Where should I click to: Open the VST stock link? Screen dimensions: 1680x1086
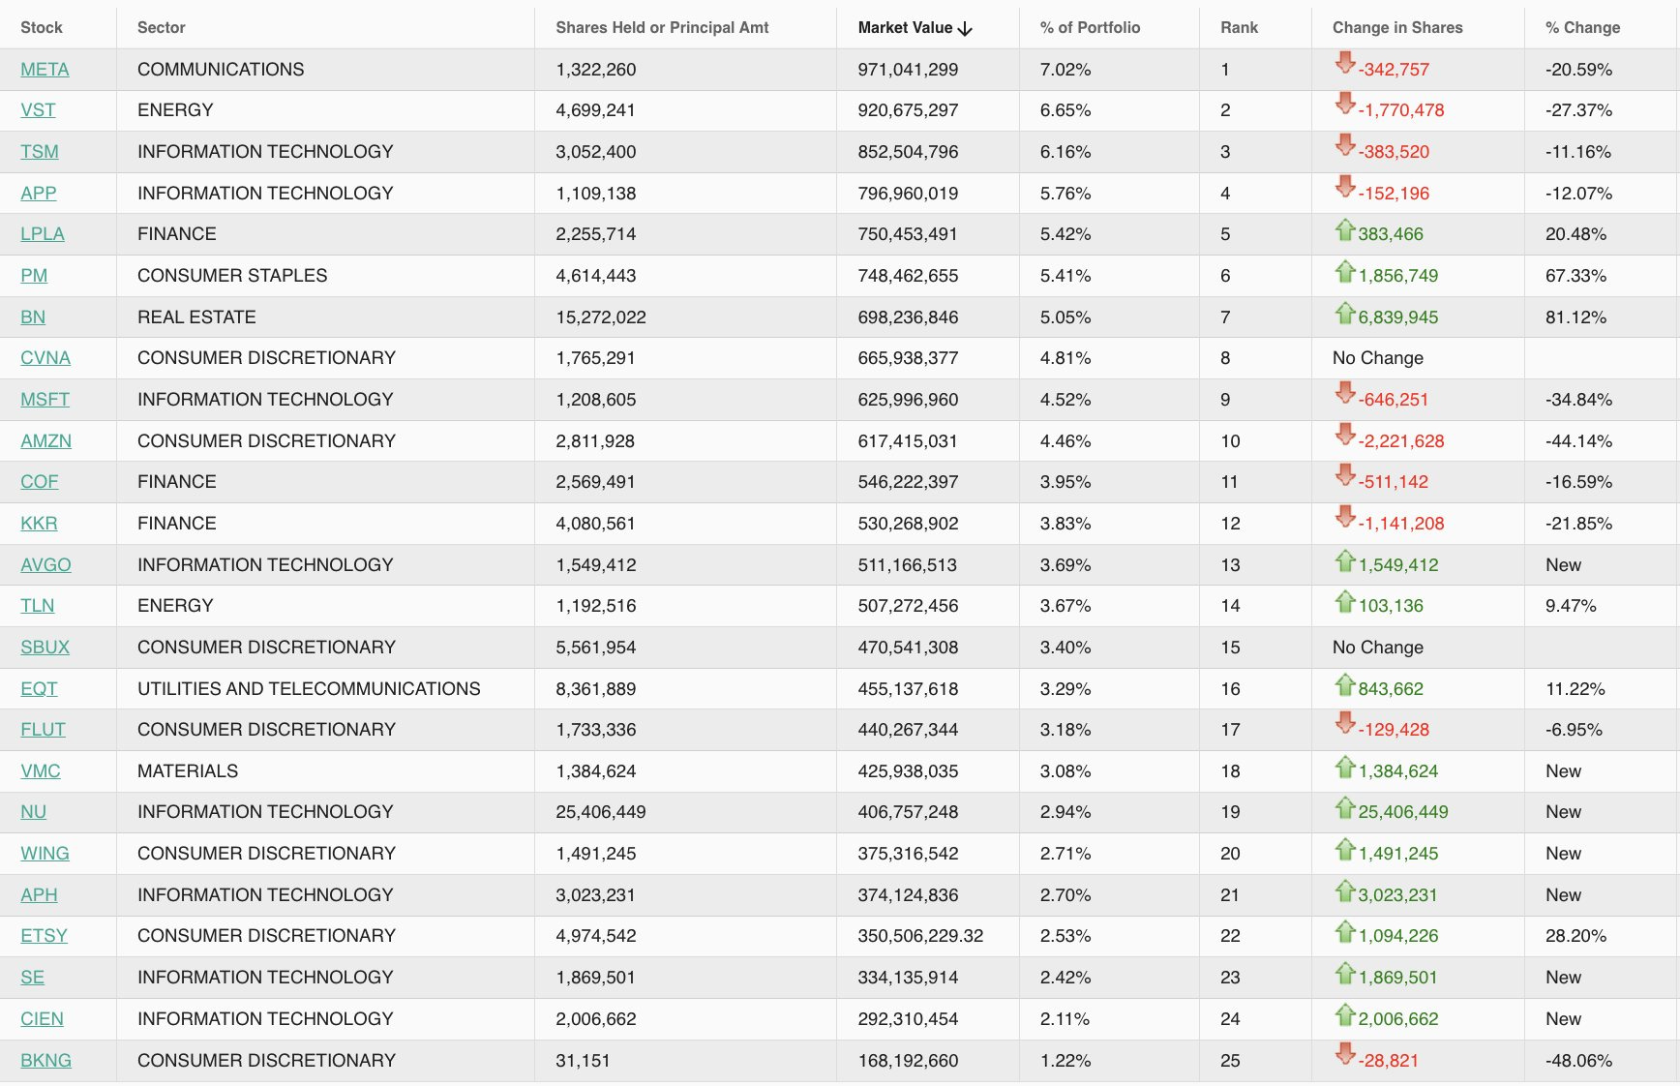click(38, 110)
